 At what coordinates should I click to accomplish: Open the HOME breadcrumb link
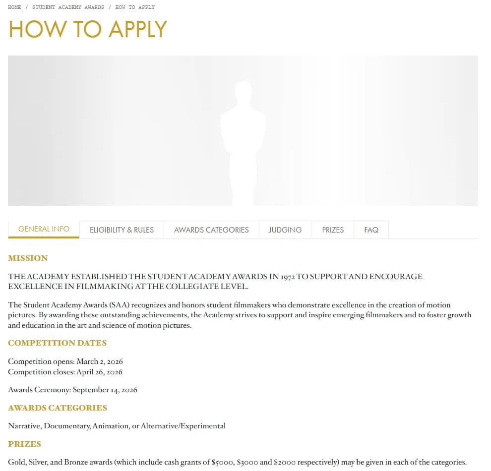[x=14, y=7]
